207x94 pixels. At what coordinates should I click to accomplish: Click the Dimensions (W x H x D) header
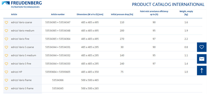point(90,14)
